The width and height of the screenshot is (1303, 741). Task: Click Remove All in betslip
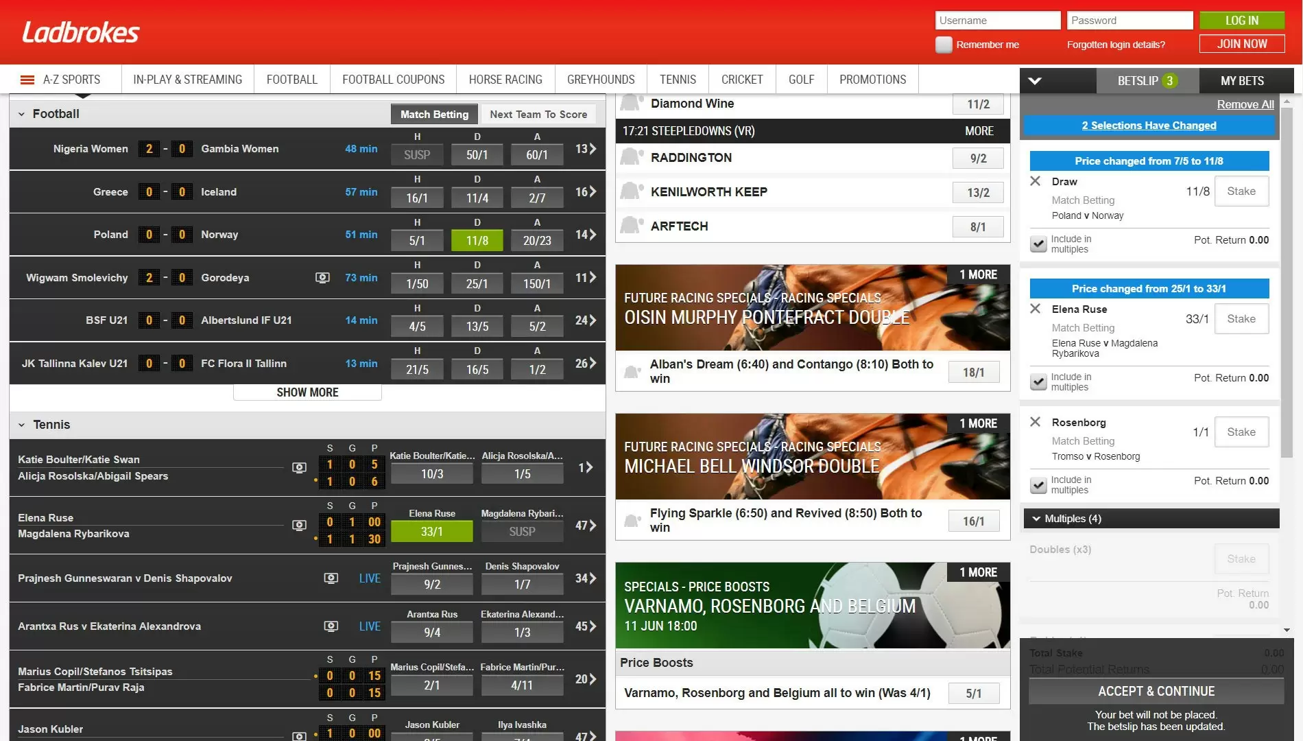click(1245, 104)
